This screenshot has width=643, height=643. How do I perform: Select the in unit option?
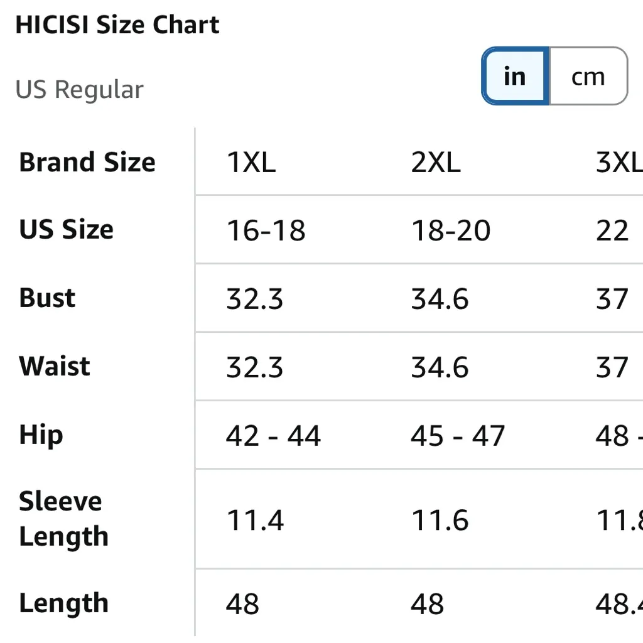514,75
